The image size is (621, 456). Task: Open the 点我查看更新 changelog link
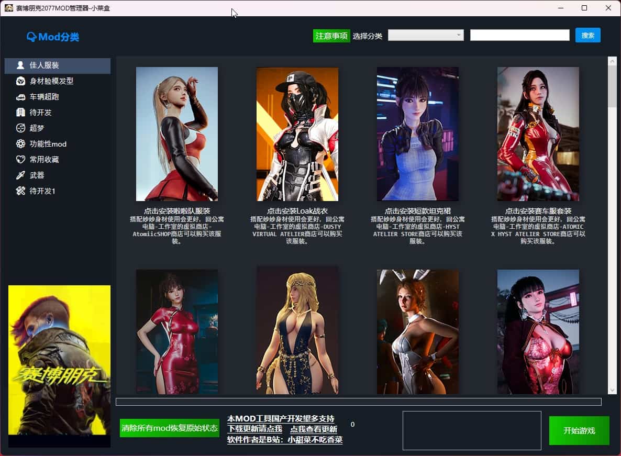pos(314,429)
